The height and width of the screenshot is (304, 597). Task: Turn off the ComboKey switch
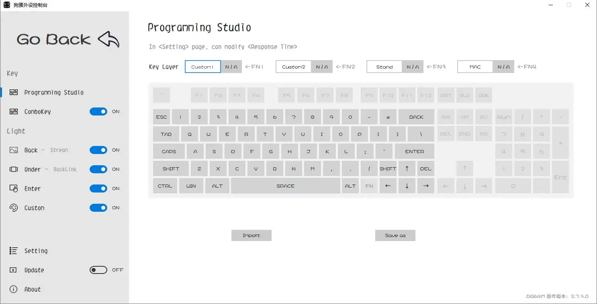point(98,111)
